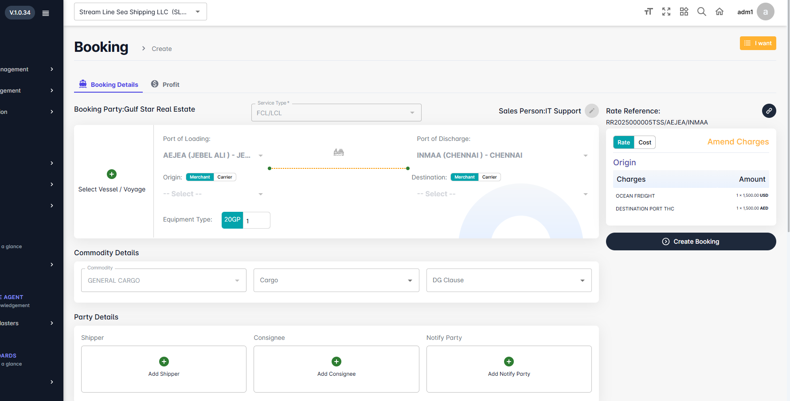Click the green plus for vessel voyage
Screen dimensions: 790x401
pyautogui.click(x=112, y=174)
